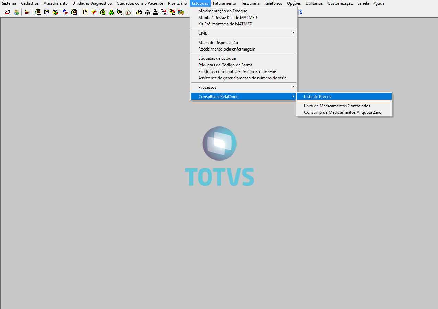Open the Prontuário menu

pos(177,3)
